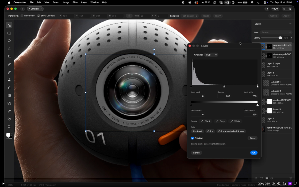The height and width of the screenshot is (187, 299).
Task: Disable the Preview checkbox in Levels
Action: coord(192,138)
